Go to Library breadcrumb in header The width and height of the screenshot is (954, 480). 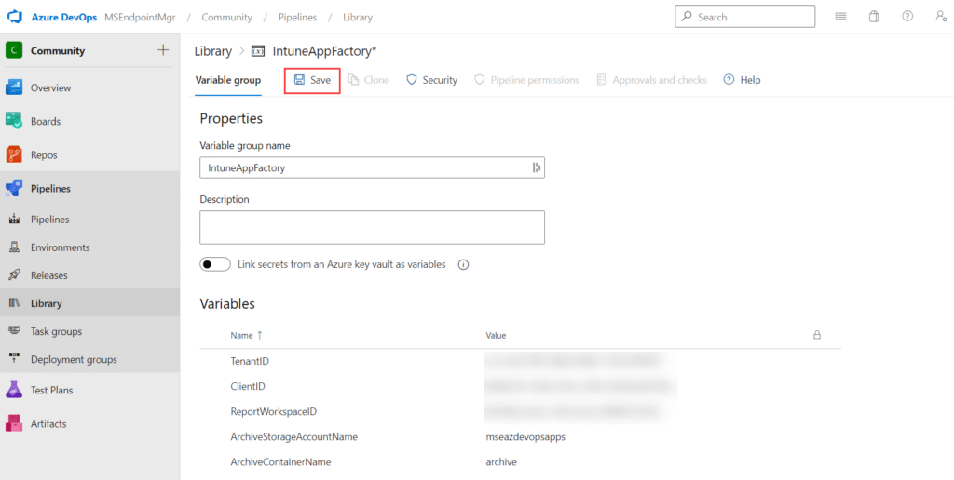(x=358, y=17)
